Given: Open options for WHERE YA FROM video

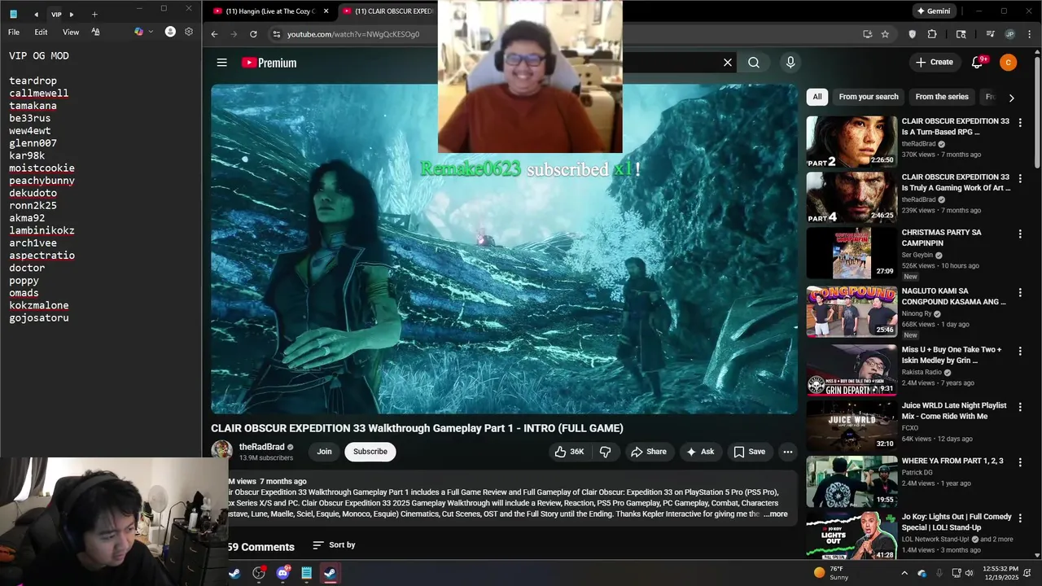Looking at the screenshot, I should [1020, 462].
